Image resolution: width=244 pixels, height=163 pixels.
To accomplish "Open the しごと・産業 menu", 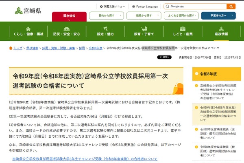I will (x=183, y=31).
